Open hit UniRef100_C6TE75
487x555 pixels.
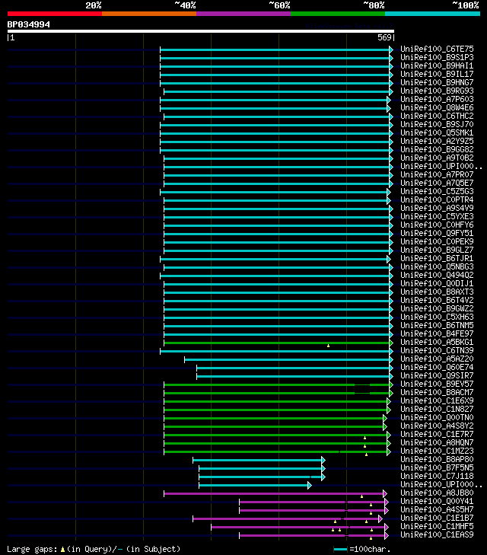437,49
